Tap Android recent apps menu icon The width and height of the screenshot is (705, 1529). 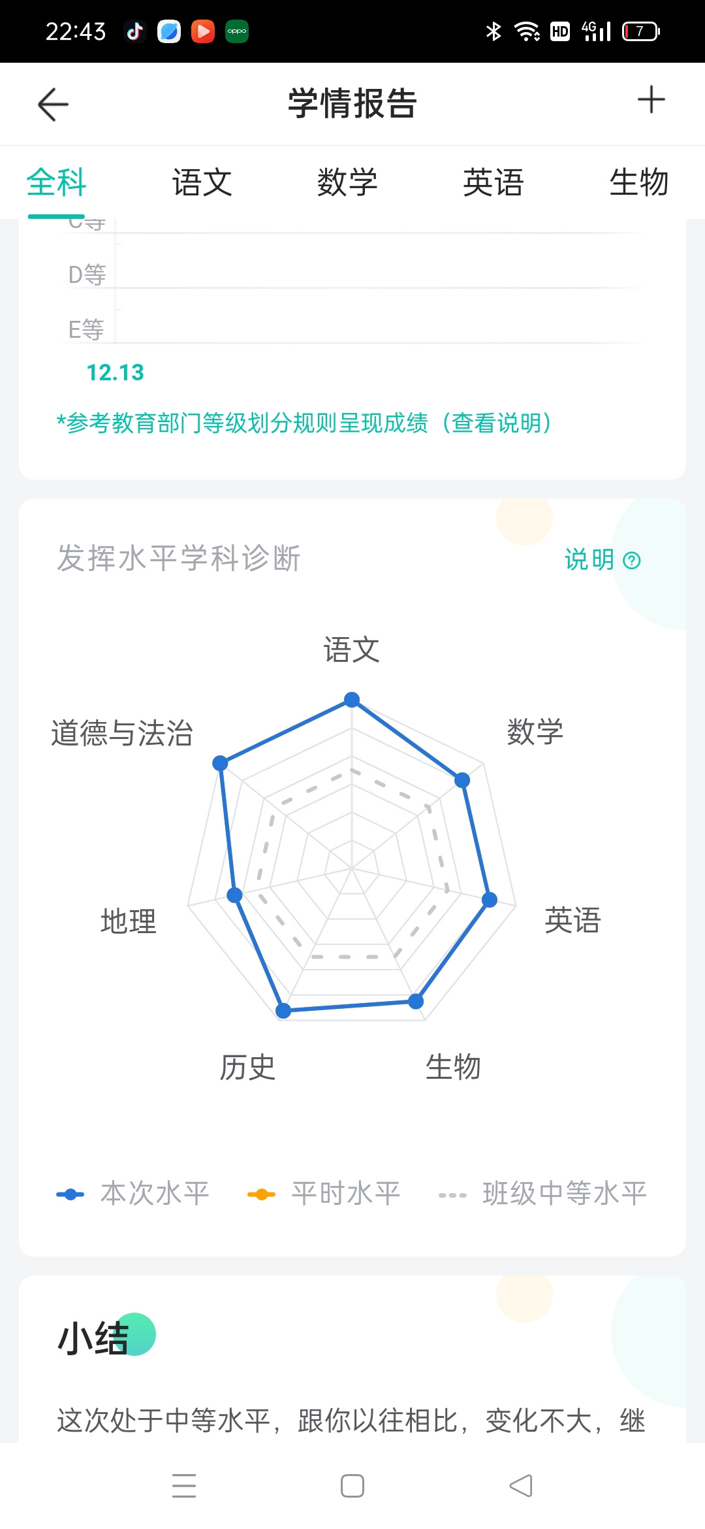(x=184, y=1485)
